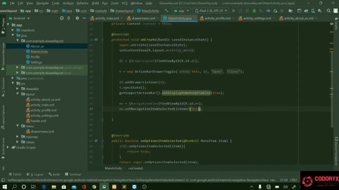Toggle the Project tool window side tab
339x190 pixels.
[x=3, y=26]
